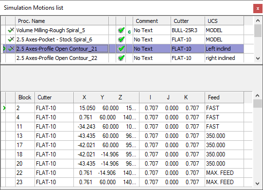Close the Simulation Motions list window
Image resolution: width=263 pixels, height=190 pixels.
coord(258,8)
